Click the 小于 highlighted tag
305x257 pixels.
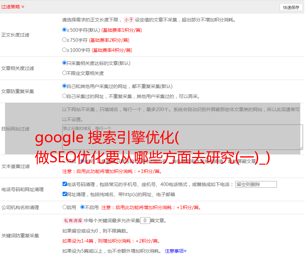click(x=129, y=20)
